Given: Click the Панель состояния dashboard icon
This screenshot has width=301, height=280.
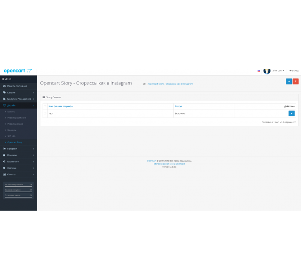Looking at the screenshot, I should click(4, 86).
